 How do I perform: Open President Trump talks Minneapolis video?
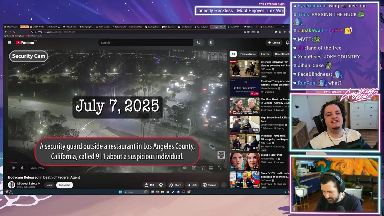(x=244, y=142)
